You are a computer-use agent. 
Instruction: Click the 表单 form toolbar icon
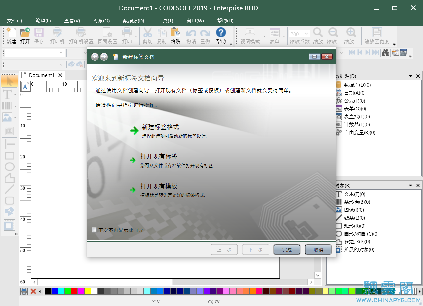(x=275, y=36)
